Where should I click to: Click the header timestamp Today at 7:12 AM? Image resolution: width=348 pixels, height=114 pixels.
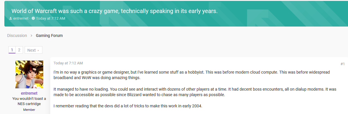click(x=51, y=18)
